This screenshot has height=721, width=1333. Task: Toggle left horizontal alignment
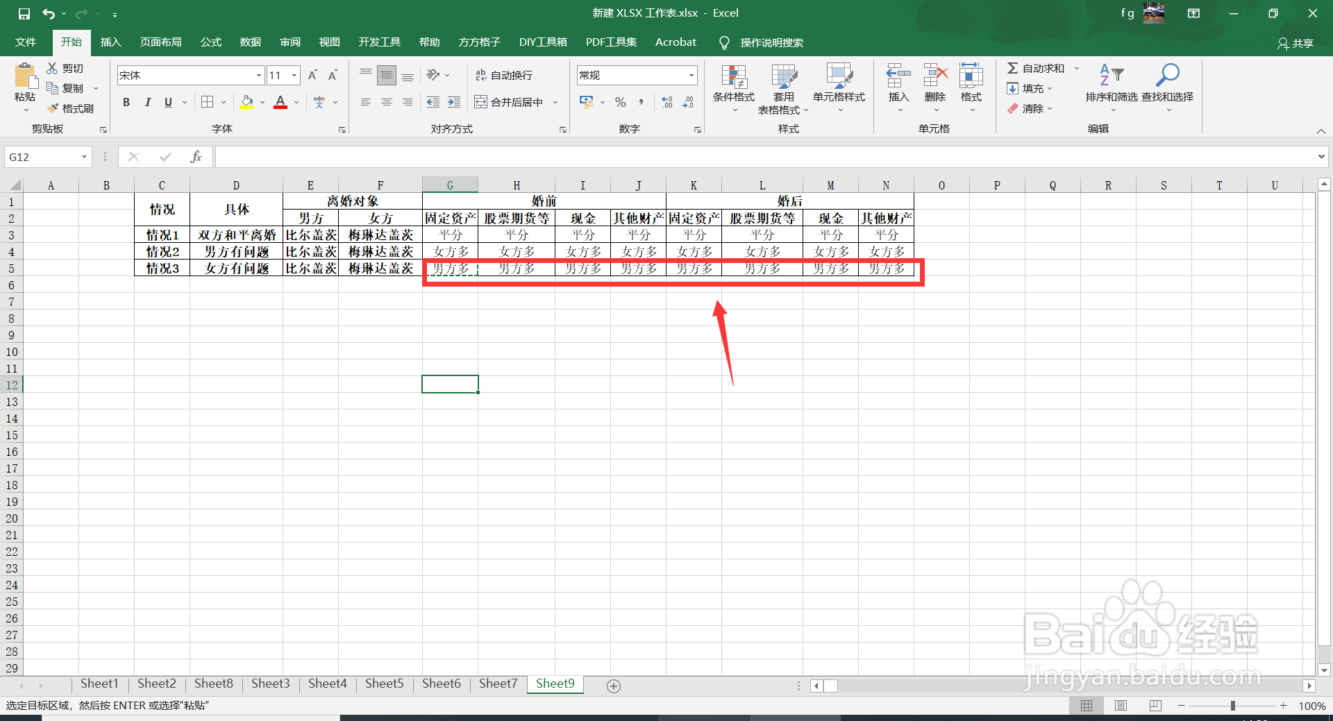[x=366, y=102]
